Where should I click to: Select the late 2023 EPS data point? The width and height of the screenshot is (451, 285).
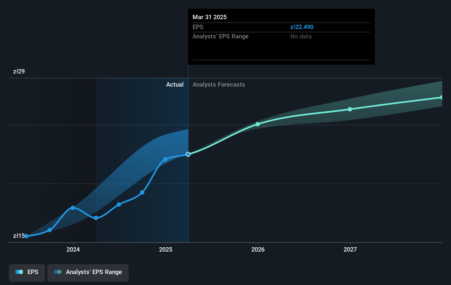[x=50, y=230]
